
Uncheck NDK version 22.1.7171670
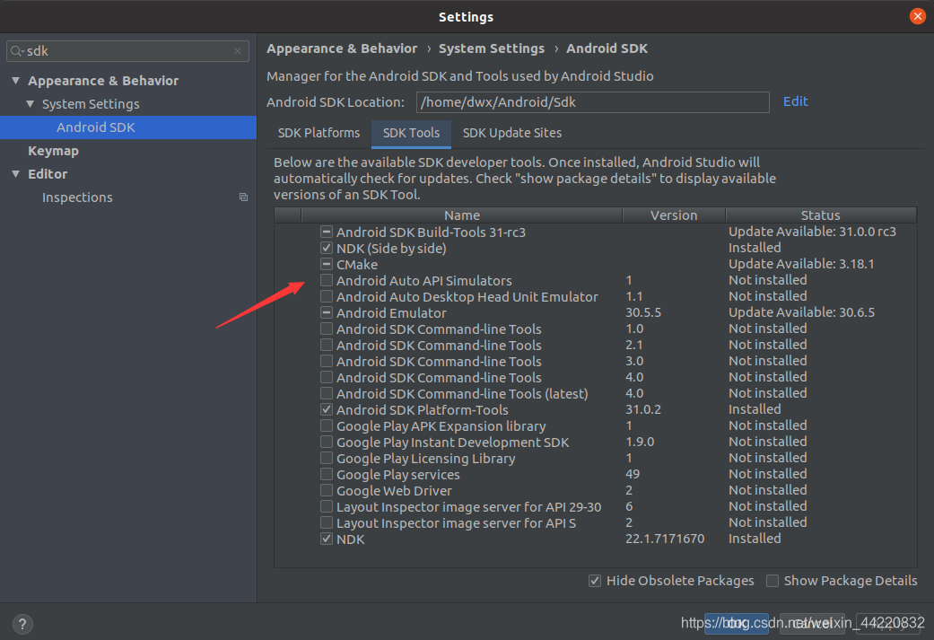[x=327, y=539]
